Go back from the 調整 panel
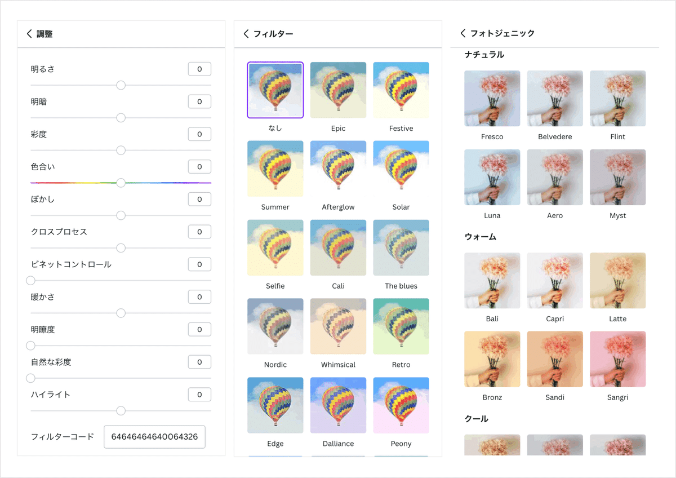676x478 pixels. 29,34
